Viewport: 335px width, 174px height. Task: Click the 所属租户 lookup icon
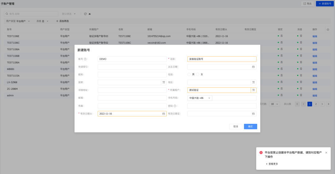click(x=253, y=90)
